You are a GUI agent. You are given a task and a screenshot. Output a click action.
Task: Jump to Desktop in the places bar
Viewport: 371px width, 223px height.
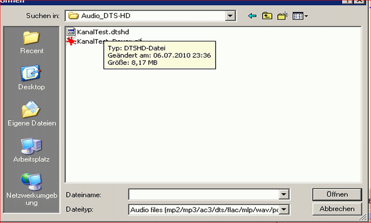tap(32, 78)
